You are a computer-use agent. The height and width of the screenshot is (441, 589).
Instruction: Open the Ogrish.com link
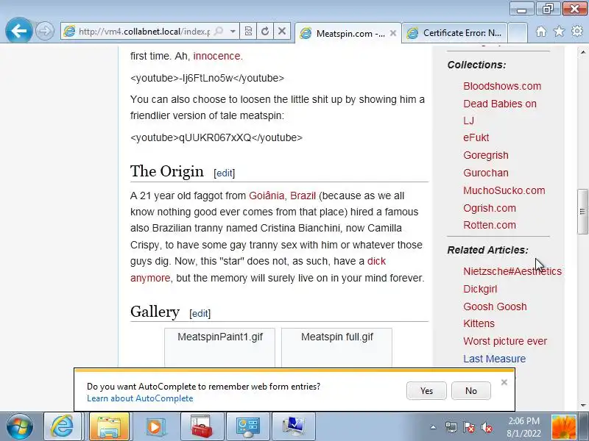pos(490,208)
